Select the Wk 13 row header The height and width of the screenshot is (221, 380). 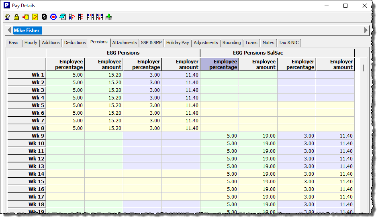click(27, 166)
